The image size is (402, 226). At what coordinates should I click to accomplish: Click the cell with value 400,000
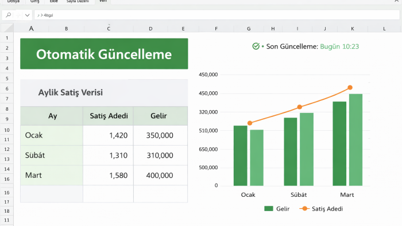160,176
